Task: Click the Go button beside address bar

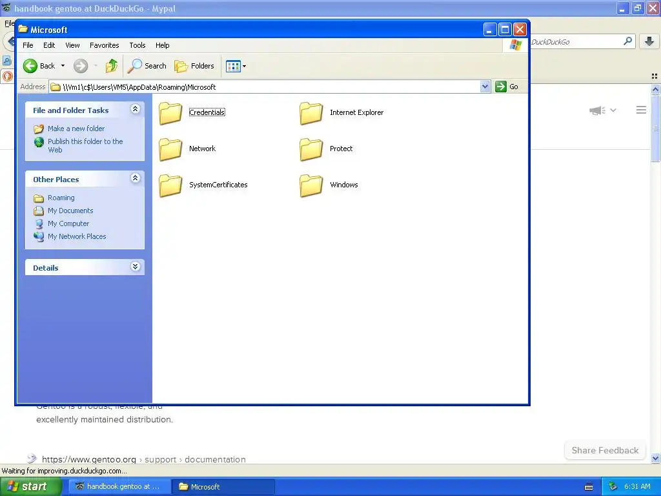Action: pos(507,87)
